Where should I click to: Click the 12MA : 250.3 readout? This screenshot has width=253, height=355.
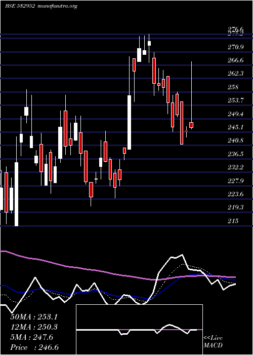click(34, 327)
